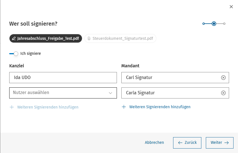Click the Ida UDO Kanzlei field

(x=63, y=78)
